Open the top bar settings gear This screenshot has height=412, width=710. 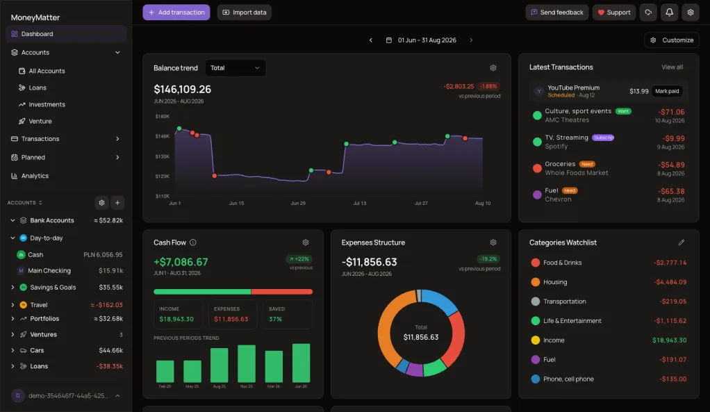point(691,13)
